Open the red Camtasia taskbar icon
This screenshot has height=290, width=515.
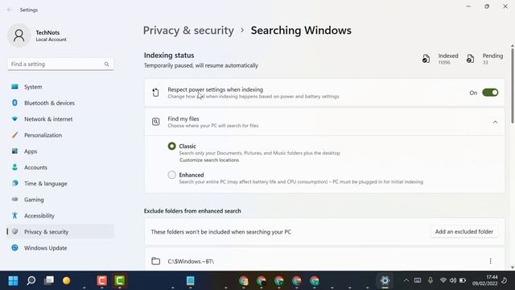(x=102, y=280)
